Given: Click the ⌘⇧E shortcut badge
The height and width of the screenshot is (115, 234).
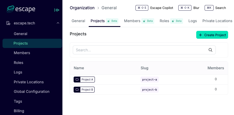Looking at the screenshot, I should pos(142,8).
